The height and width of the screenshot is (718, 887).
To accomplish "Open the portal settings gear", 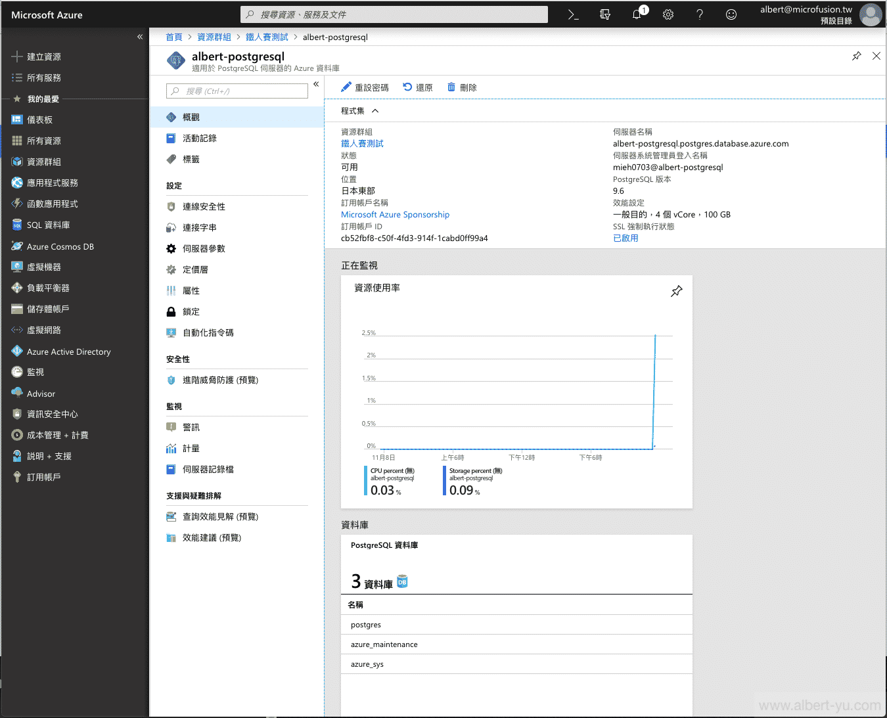I will [x=668, y=14].
